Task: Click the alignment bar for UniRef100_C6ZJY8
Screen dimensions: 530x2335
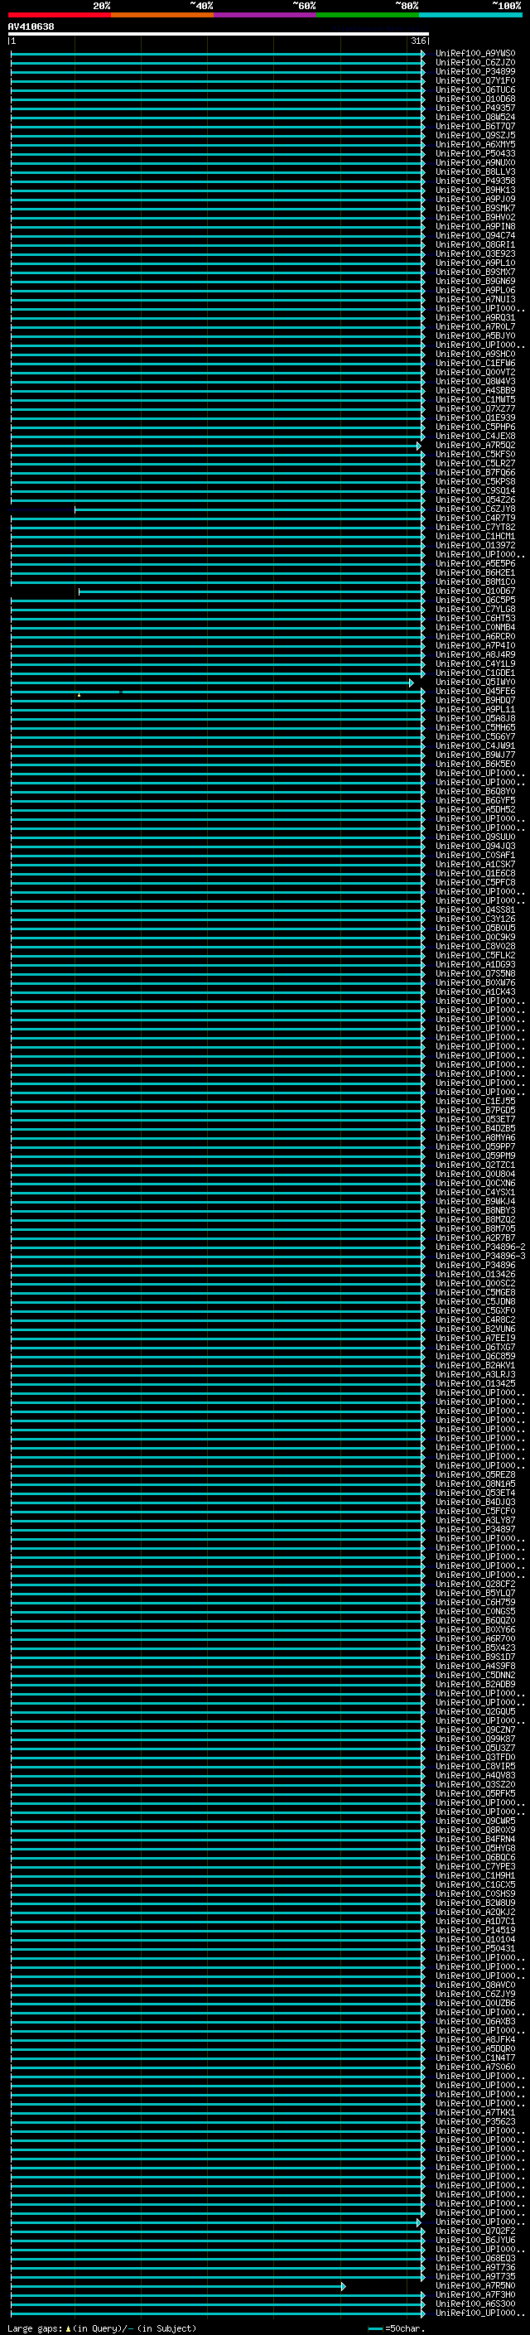Action: point(249,510)
